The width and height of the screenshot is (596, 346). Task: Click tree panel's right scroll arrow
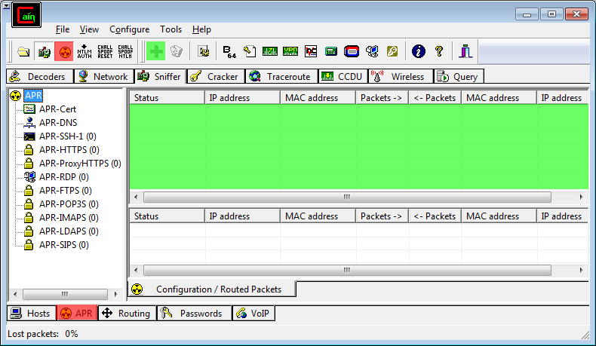coord(115,294)
